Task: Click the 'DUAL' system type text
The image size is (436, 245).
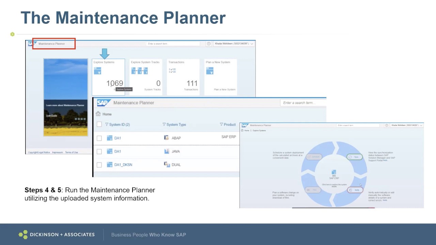Action: coord(176,165)
